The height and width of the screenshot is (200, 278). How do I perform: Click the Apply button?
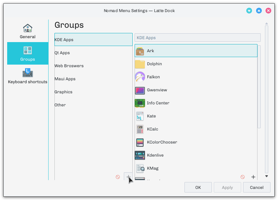[227, 187]
